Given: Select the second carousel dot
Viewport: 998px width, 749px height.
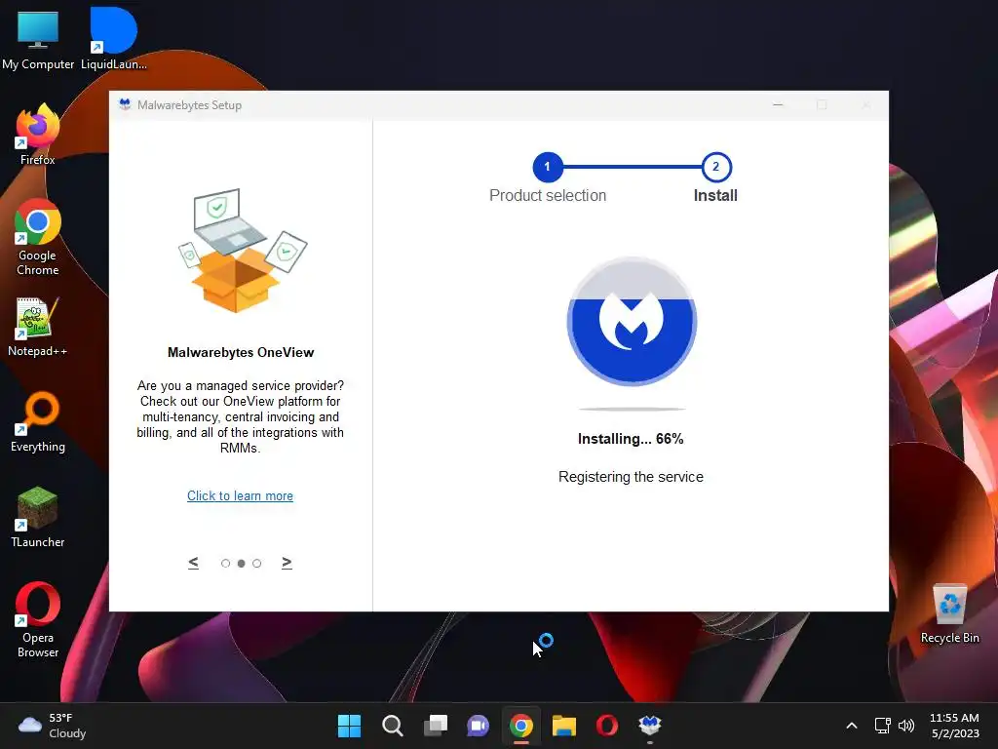Looking at the screenshot, I should click(x=242, y=563).
